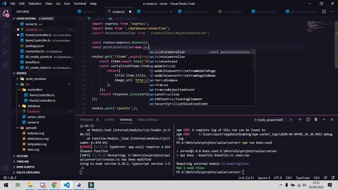
Task: Select pointsController autocomplete suggestion
Action: [202, 52]
